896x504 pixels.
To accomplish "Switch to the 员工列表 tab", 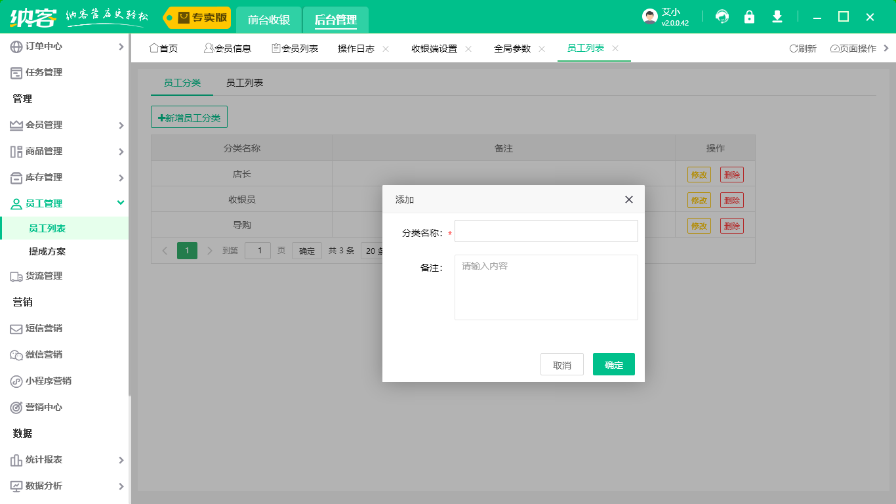I will [243, 83].
